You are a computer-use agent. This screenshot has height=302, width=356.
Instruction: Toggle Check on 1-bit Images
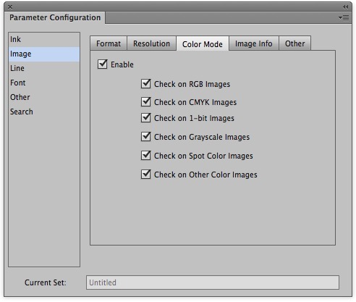pos(146,118)
